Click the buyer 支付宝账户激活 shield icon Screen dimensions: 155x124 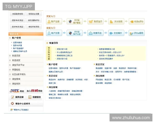click(x=70, y=21)
